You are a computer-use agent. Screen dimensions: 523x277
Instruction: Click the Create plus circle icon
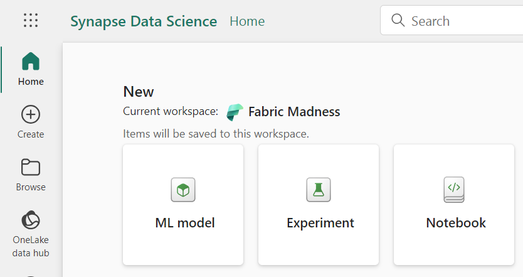point(31,114)
